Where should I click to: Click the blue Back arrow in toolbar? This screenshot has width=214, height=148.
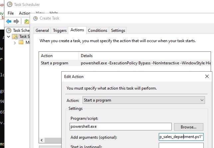9,21
